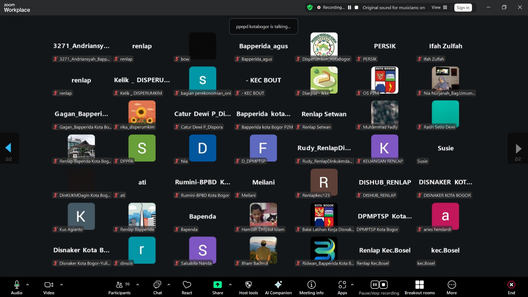Open the Chat panel
This screenshot has height=297, width=528.
(x=157, y=287)
